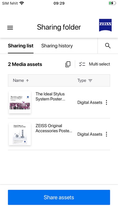Image resolution: width=118 pixels, height=210 pixels.
Task: Open The Ideal Stylus System Poster thumbnail
Action: click(x=20, y=102)
